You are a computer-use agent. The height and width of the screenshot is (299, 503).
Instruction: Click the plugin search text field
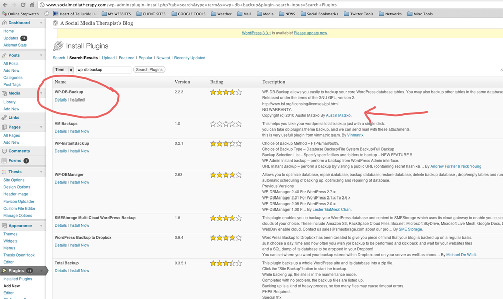pos(103,70)
